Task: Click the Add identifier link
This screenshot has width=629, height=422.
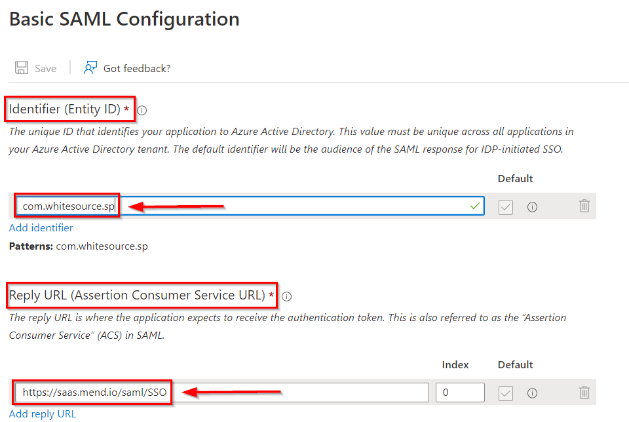Action: point(41,228)
